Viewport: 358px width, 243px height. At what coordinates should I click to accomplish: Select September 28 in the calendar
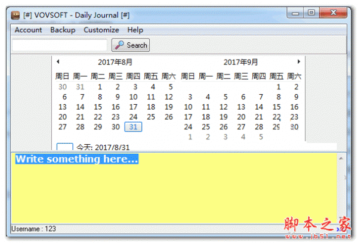point(259,127)
